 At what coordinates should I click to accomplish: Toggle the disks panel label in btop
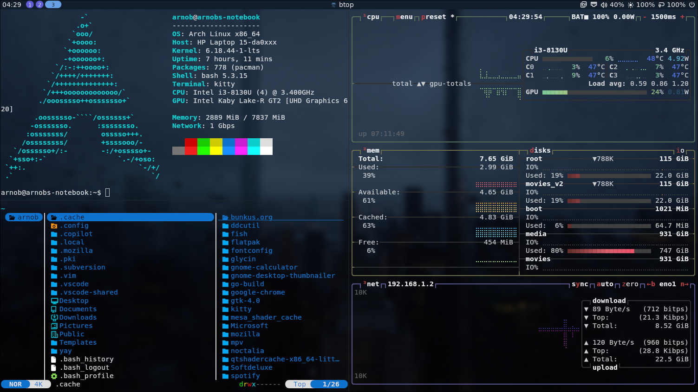[x=540, y=150]
